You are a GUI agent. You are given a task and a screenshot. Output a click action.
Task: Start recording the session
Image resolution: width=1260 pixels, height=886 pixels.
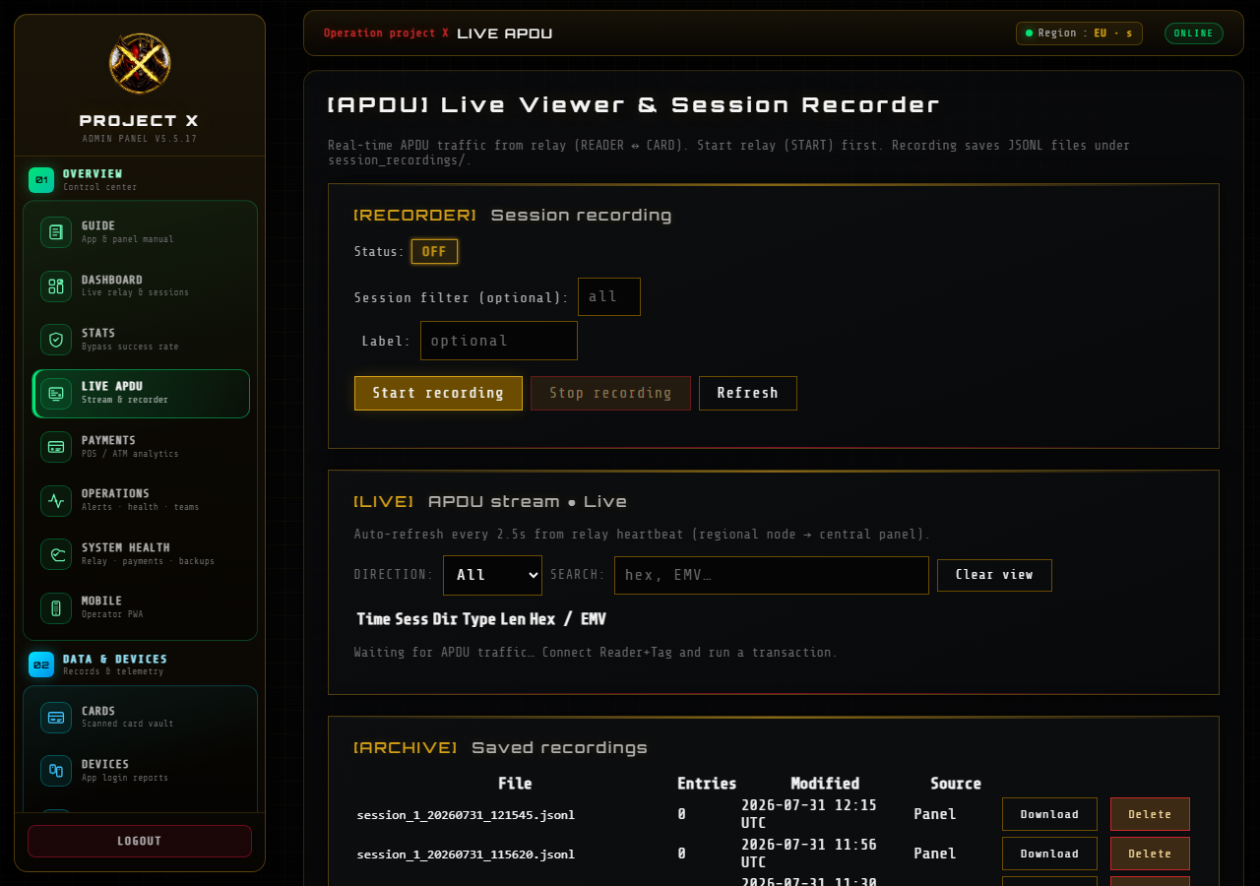[x=438, y=393]
